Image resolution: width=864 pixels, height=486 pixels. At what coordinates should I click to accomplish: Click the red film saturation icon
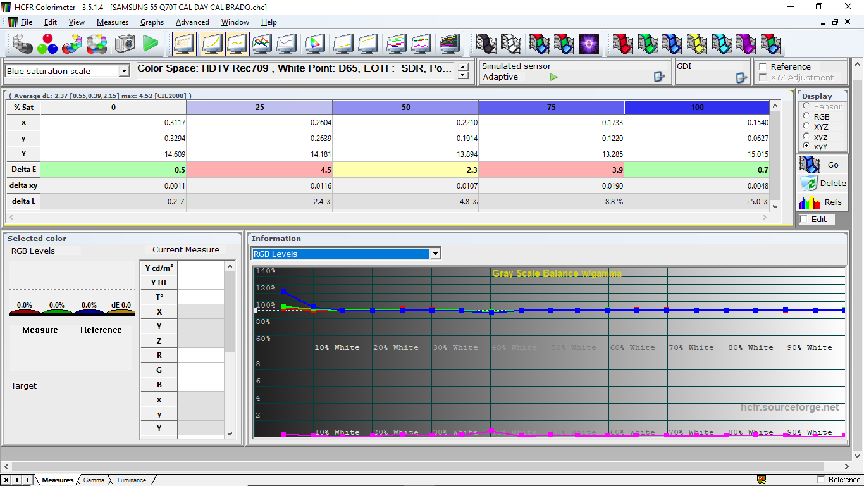pyautogui.click(x=623, y=44)
